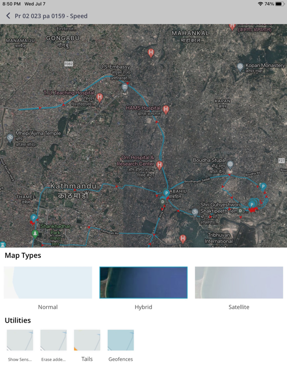Click the F082 road badge

coord(69,64)
